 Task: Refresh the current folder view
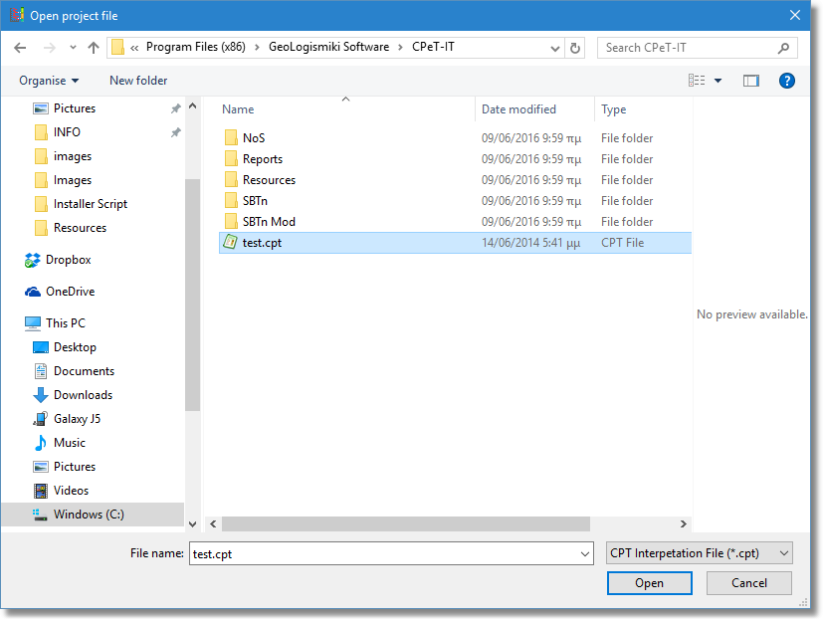[x=575, y=48]
